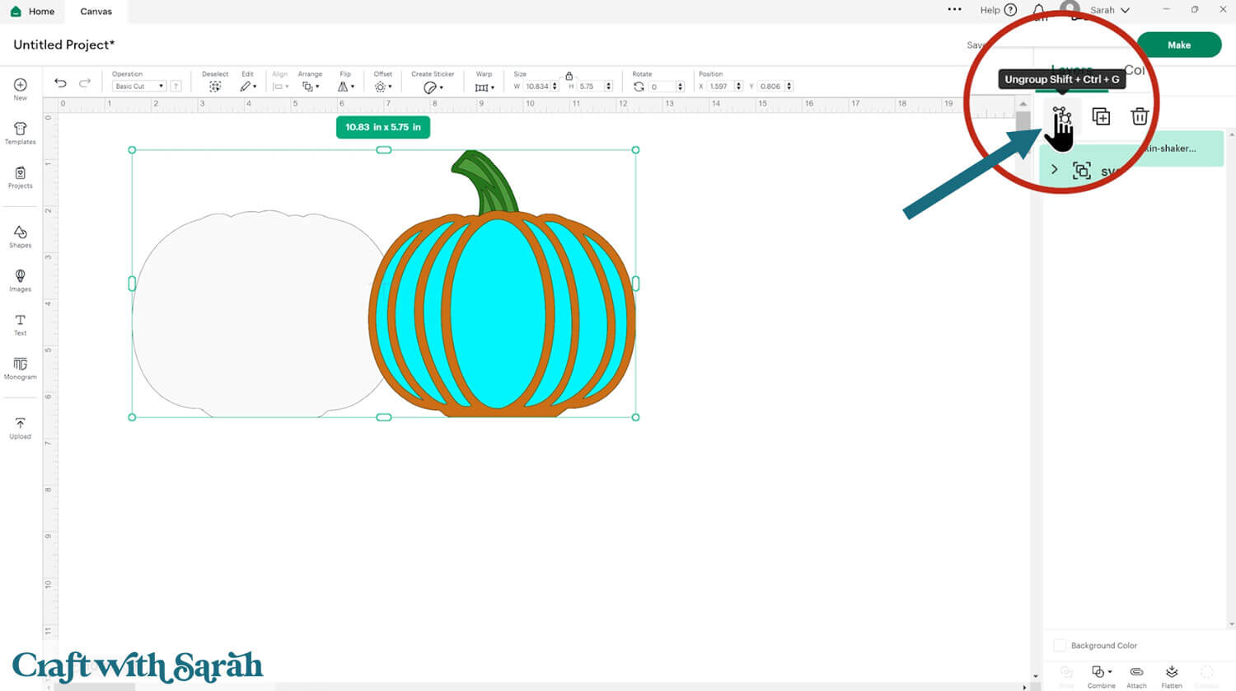The image size is (1236, 691).
Task: Switch to the Home tab
Action: (33, 12)
